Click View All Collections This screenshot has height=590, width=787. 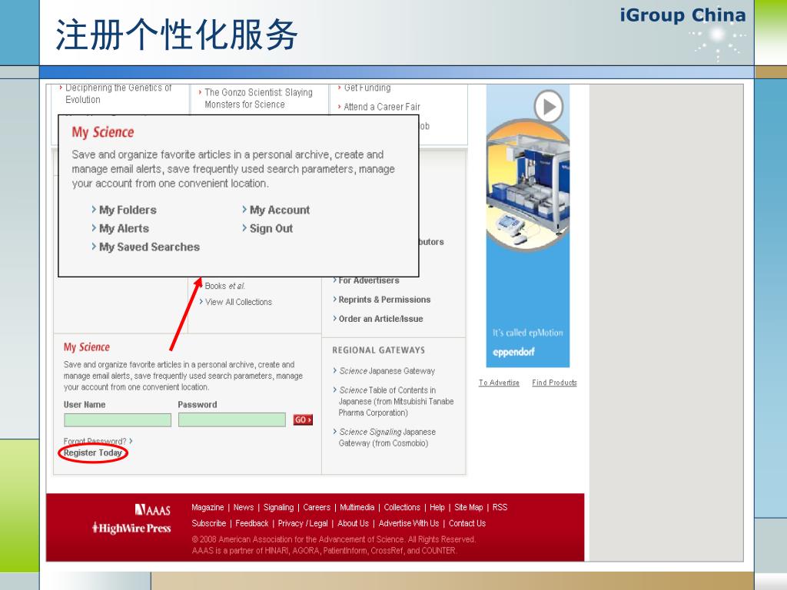[238, 302]
